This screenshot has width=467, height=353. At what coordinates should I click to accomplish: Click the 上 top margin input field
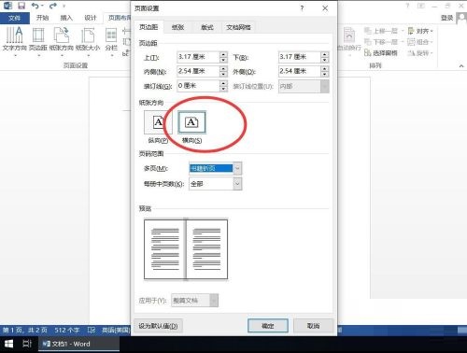[x=198, y=57]
